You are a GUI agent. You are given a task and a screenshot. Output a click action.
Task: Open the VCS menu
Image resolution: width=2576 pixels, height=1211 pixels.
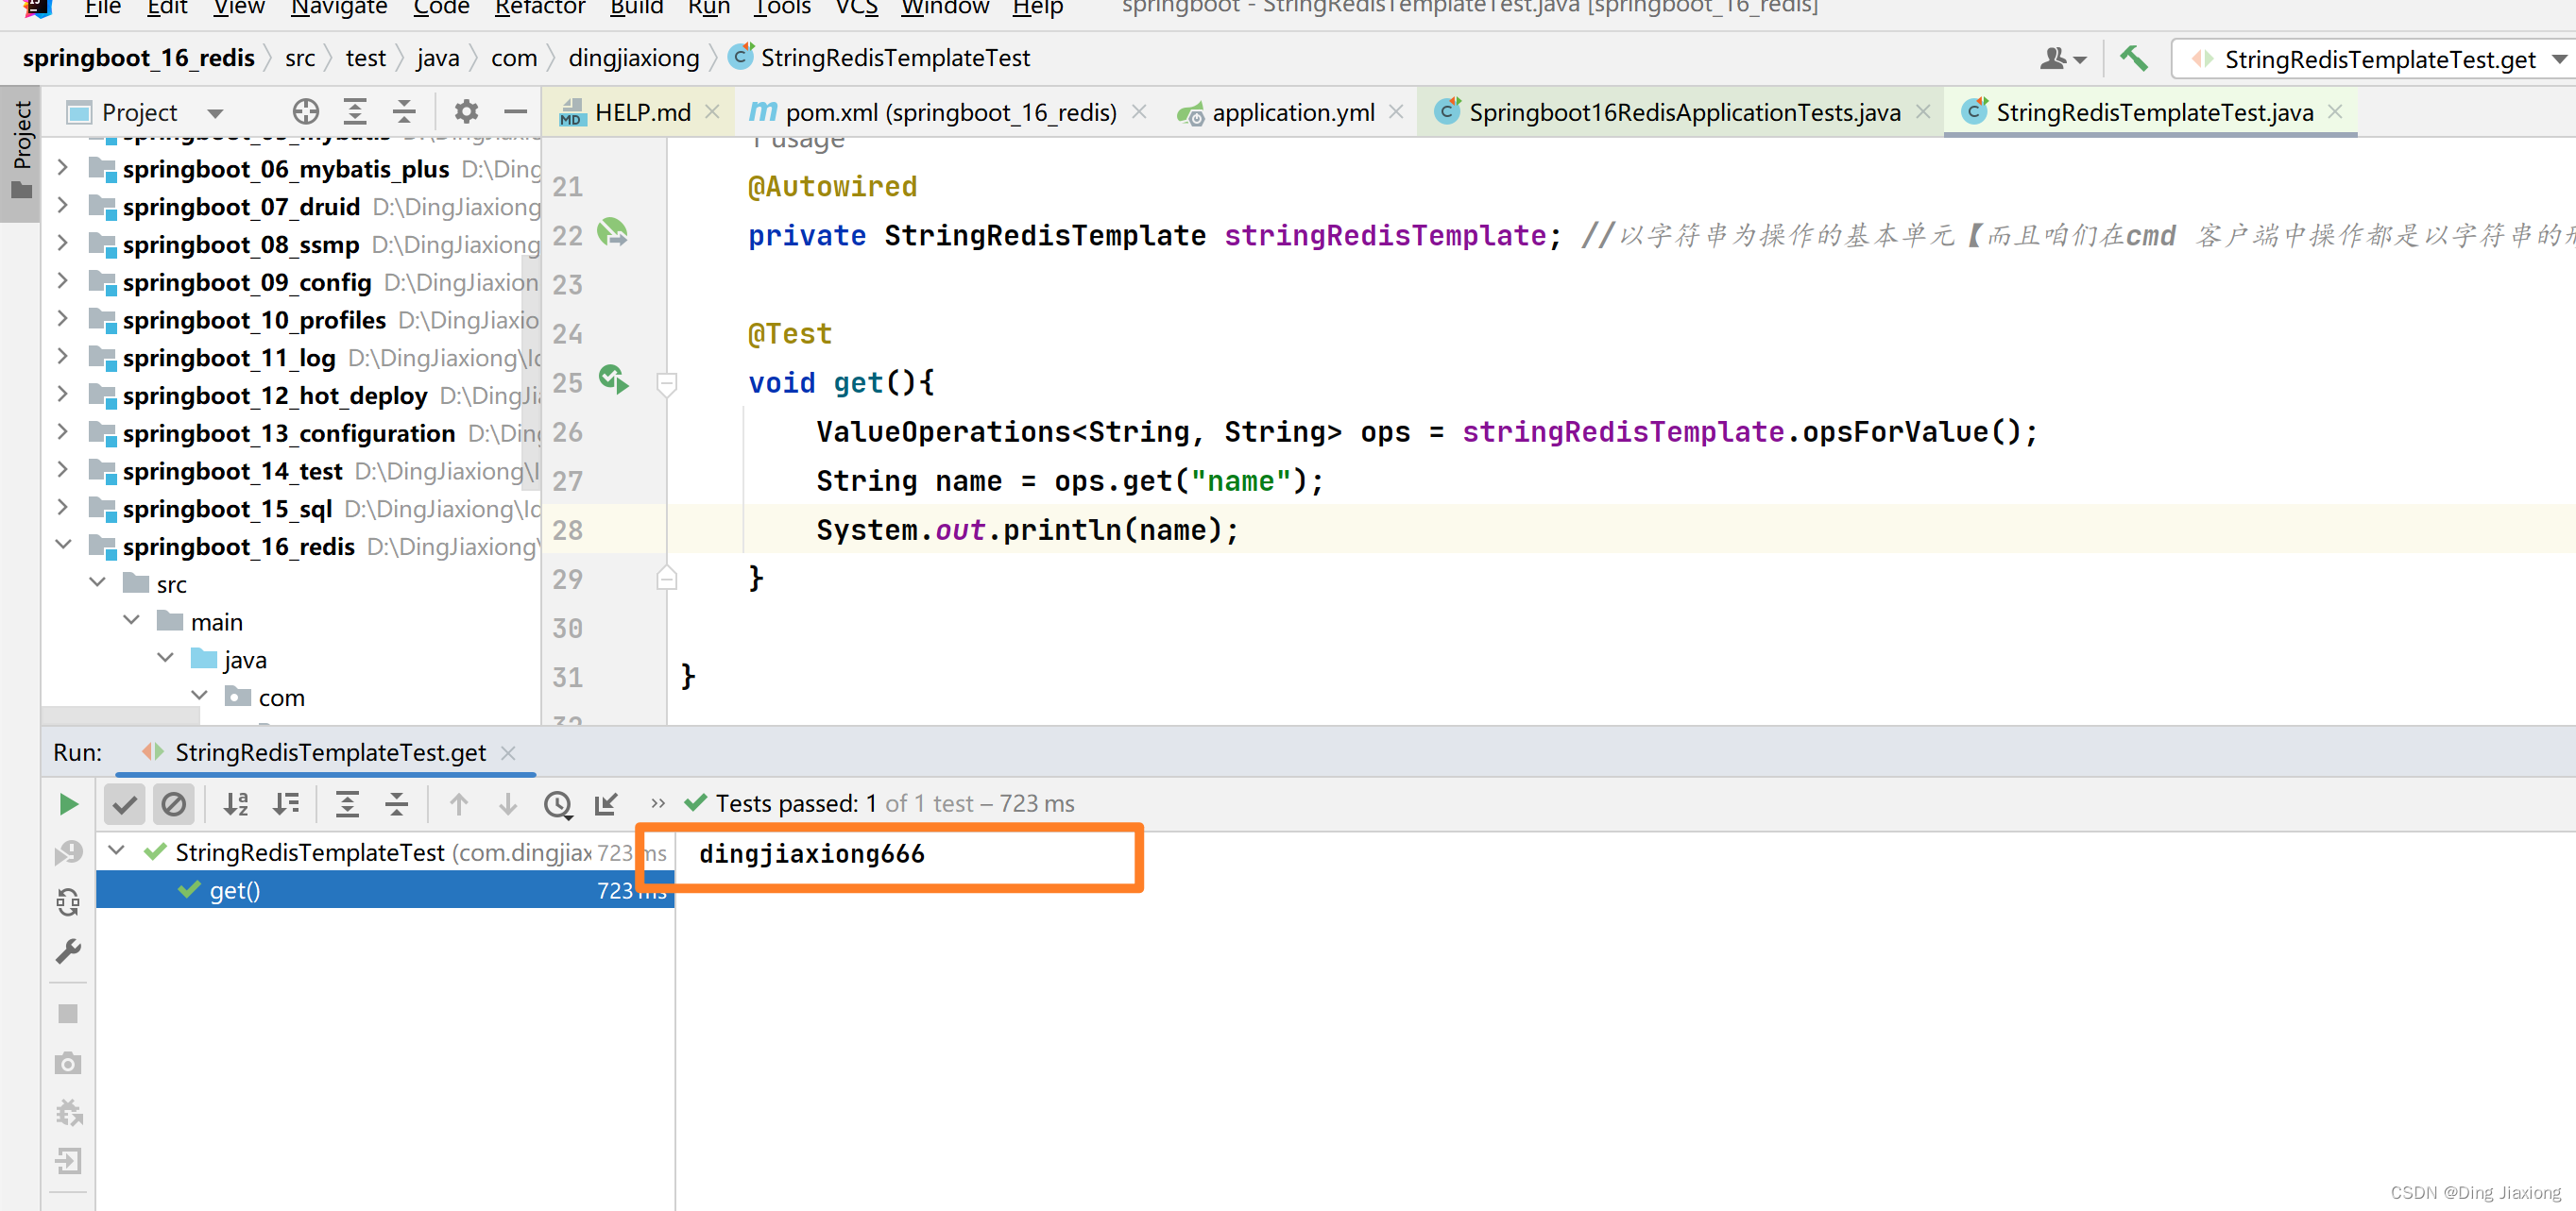click(x=857, y=8)
